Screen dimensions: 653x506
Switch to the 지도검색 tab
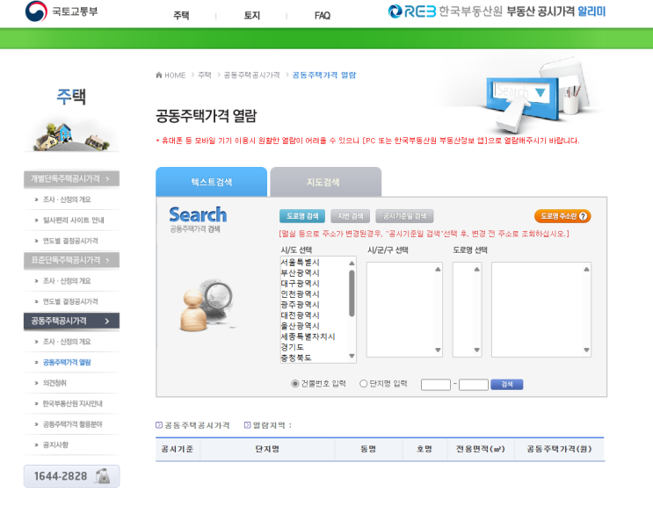click(x=326, y=182)
